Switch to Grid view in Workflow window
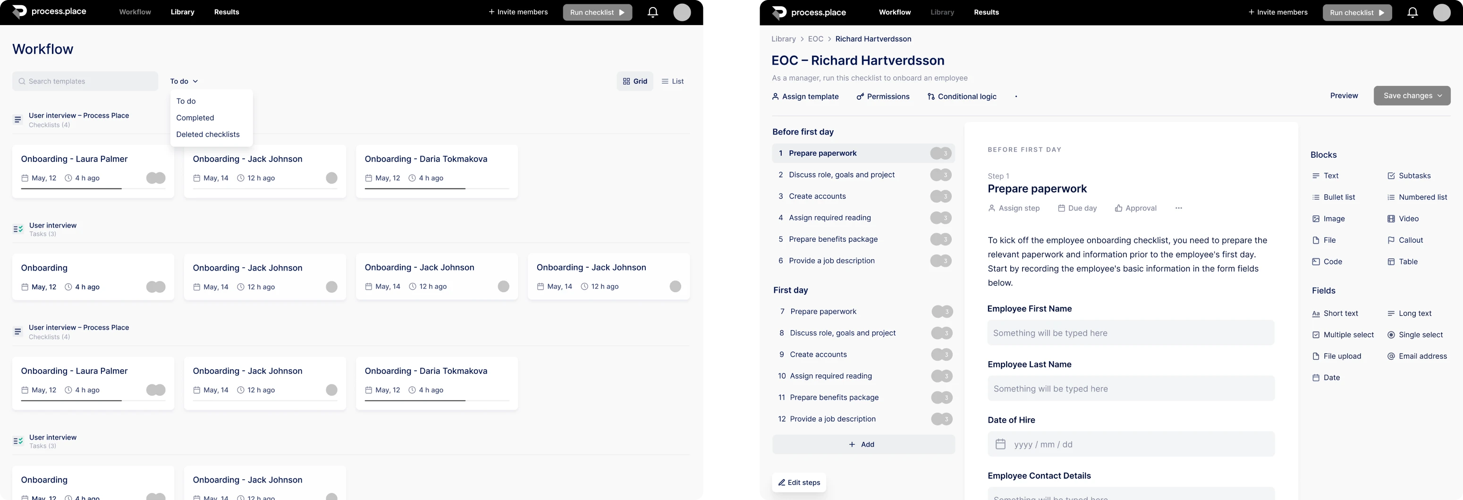Viewport: 1463px width, 500px height. (634, 81)
